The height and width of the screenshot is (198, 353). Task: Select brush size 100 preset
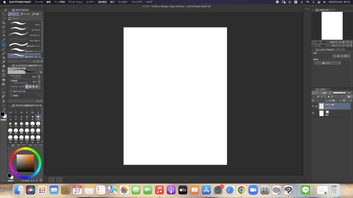[38, 131]
